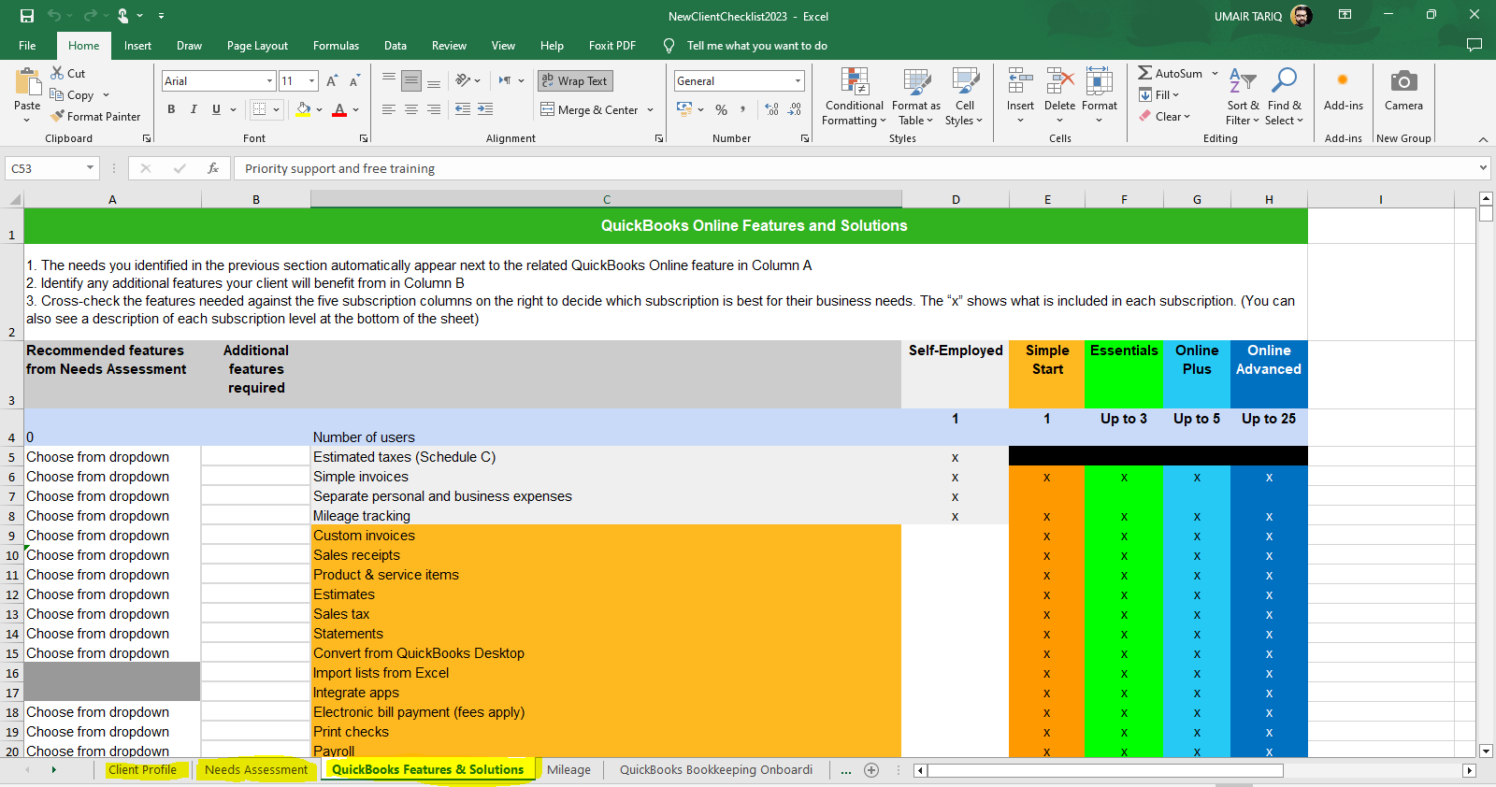Viewport: 1496px width, 787px height.
Task: Switch to the Needs Assessment sheet tab
Action: pos(256,770)
